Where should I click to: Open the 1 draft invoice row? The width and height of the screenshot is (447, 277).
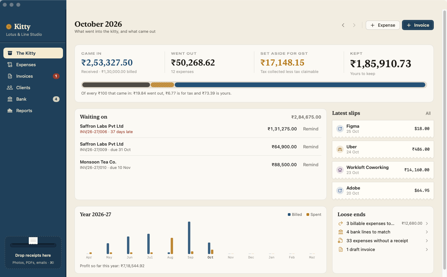tap(383, 250)
